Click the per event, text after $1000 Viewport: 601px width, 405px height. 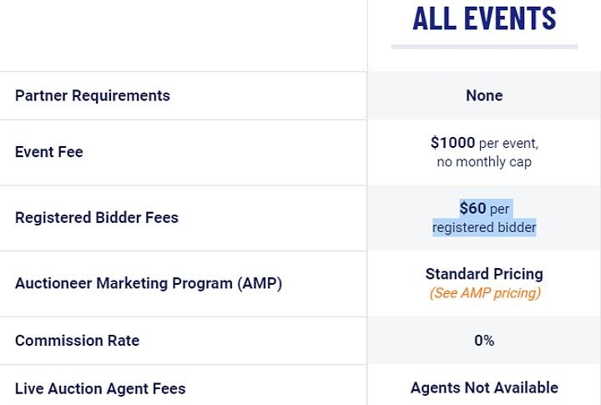(x=508, y=144)
